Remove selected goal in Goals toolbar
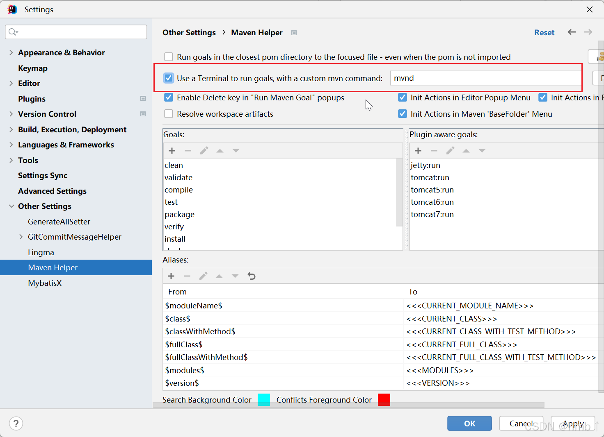The height and width of the screenshot is (437, 604). coord(188,151)
